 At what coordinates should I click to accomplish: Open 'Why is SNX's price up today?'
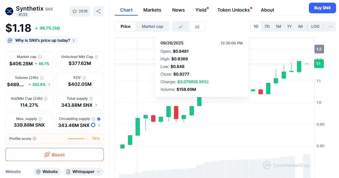click(42, 40)
